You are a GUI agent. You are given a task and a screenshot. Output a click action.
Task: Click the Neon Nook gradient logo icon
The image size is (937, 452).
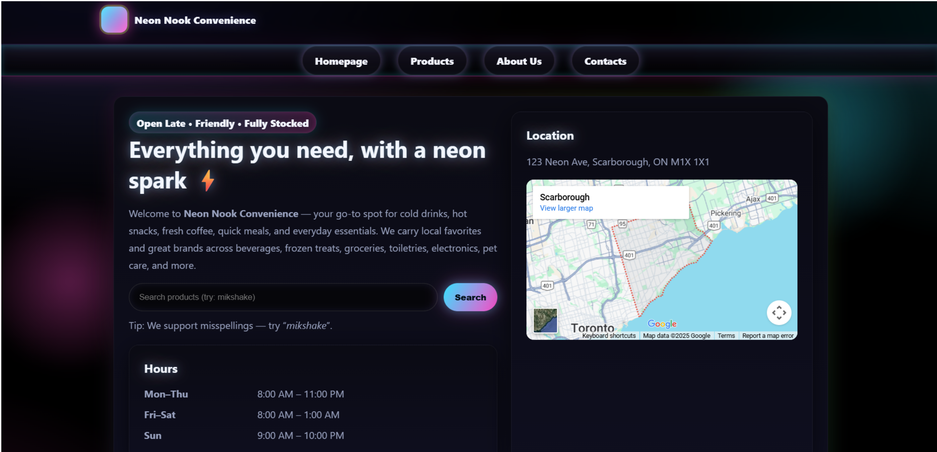click(x=114, y=20)
